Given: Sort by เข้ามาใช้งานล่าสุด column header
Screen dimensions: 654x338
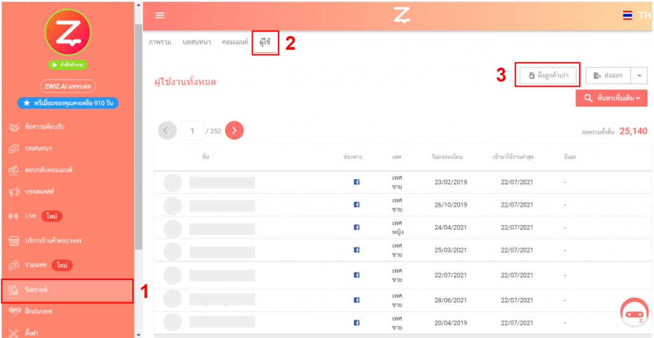Looking at the screenshot, I should [513, 158].
